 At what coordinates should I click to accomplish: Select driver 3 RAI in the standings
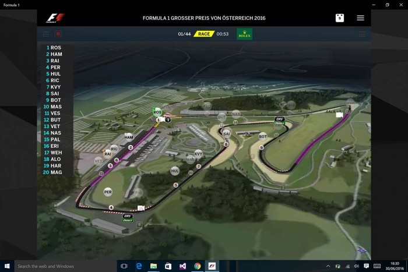pos(54,61)
